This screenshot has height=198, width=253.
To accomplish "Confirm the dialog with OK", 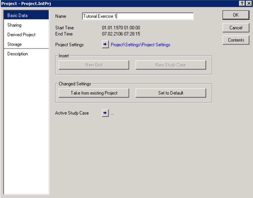I will 236,15.
